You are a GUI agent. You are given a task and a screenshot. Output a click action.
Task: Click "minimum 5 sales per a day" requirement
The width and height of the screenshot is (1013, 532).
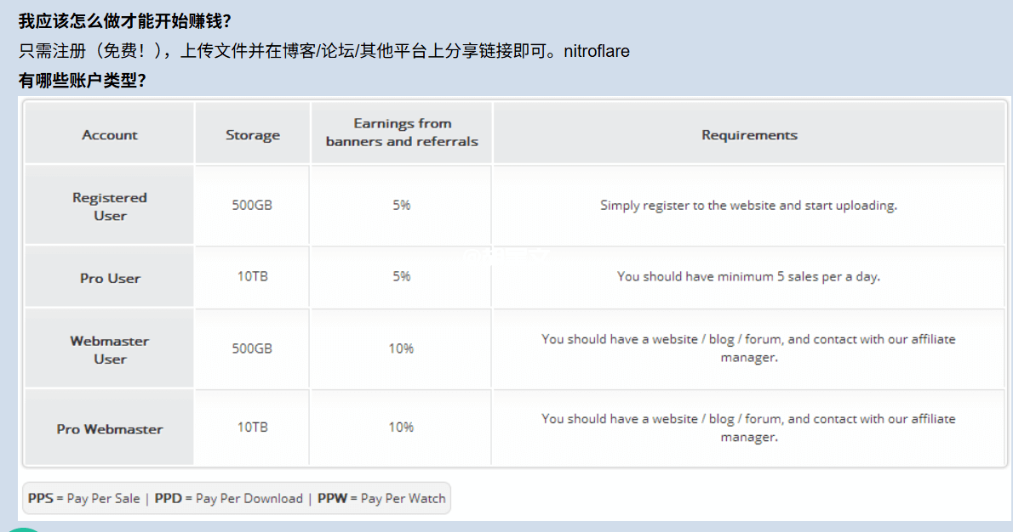(x=748, y=276)
